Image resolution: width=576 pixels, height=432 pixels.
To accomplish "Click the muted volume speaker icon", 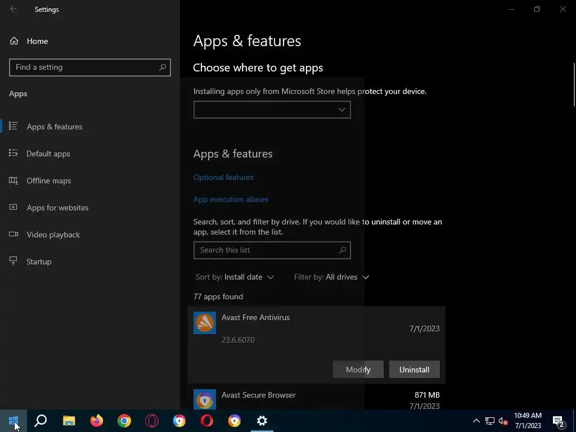I will pyautogui.click(x=503, y=421).
